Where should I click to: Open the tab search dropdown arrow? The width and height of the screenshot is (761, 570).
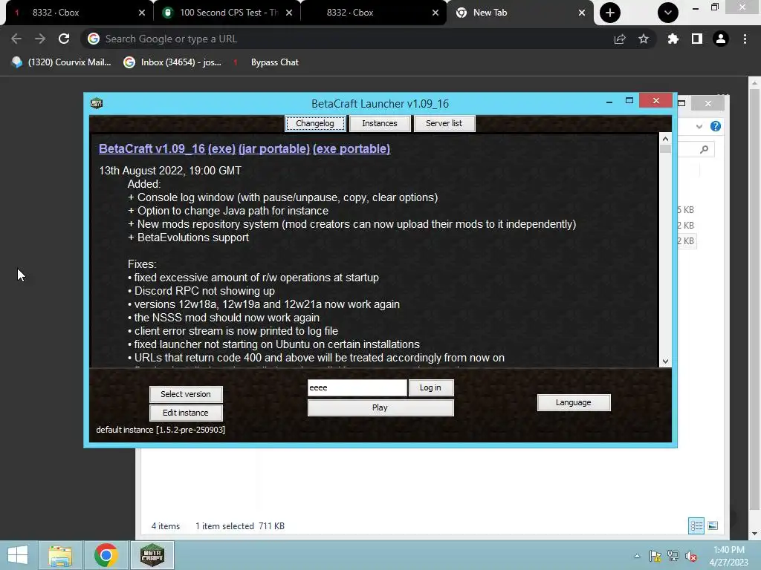(x=668, y=13)
